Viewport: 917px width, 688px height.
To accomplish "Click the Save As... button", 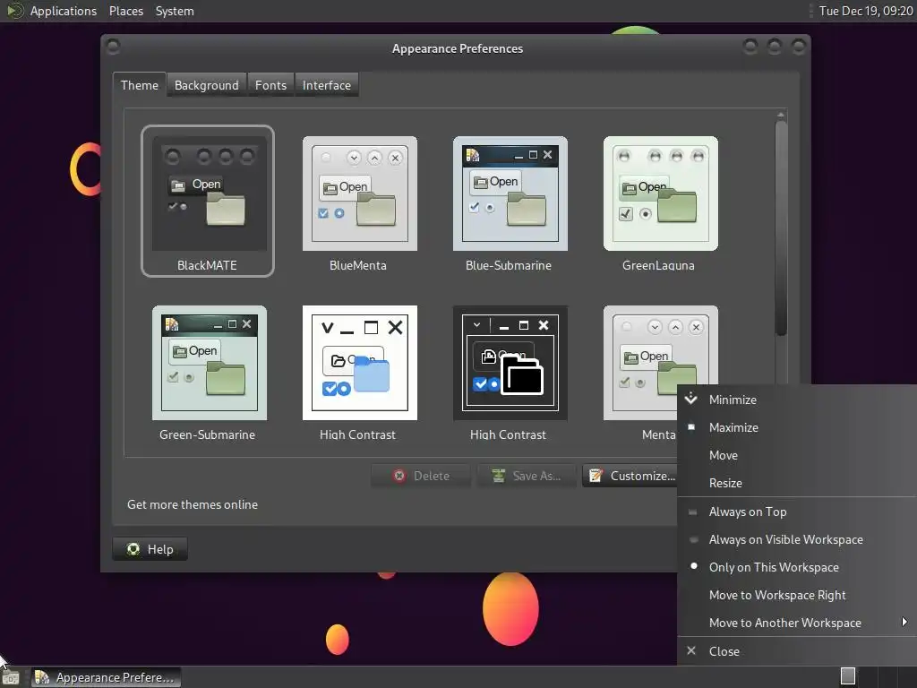I will click(x=527, y=476).
